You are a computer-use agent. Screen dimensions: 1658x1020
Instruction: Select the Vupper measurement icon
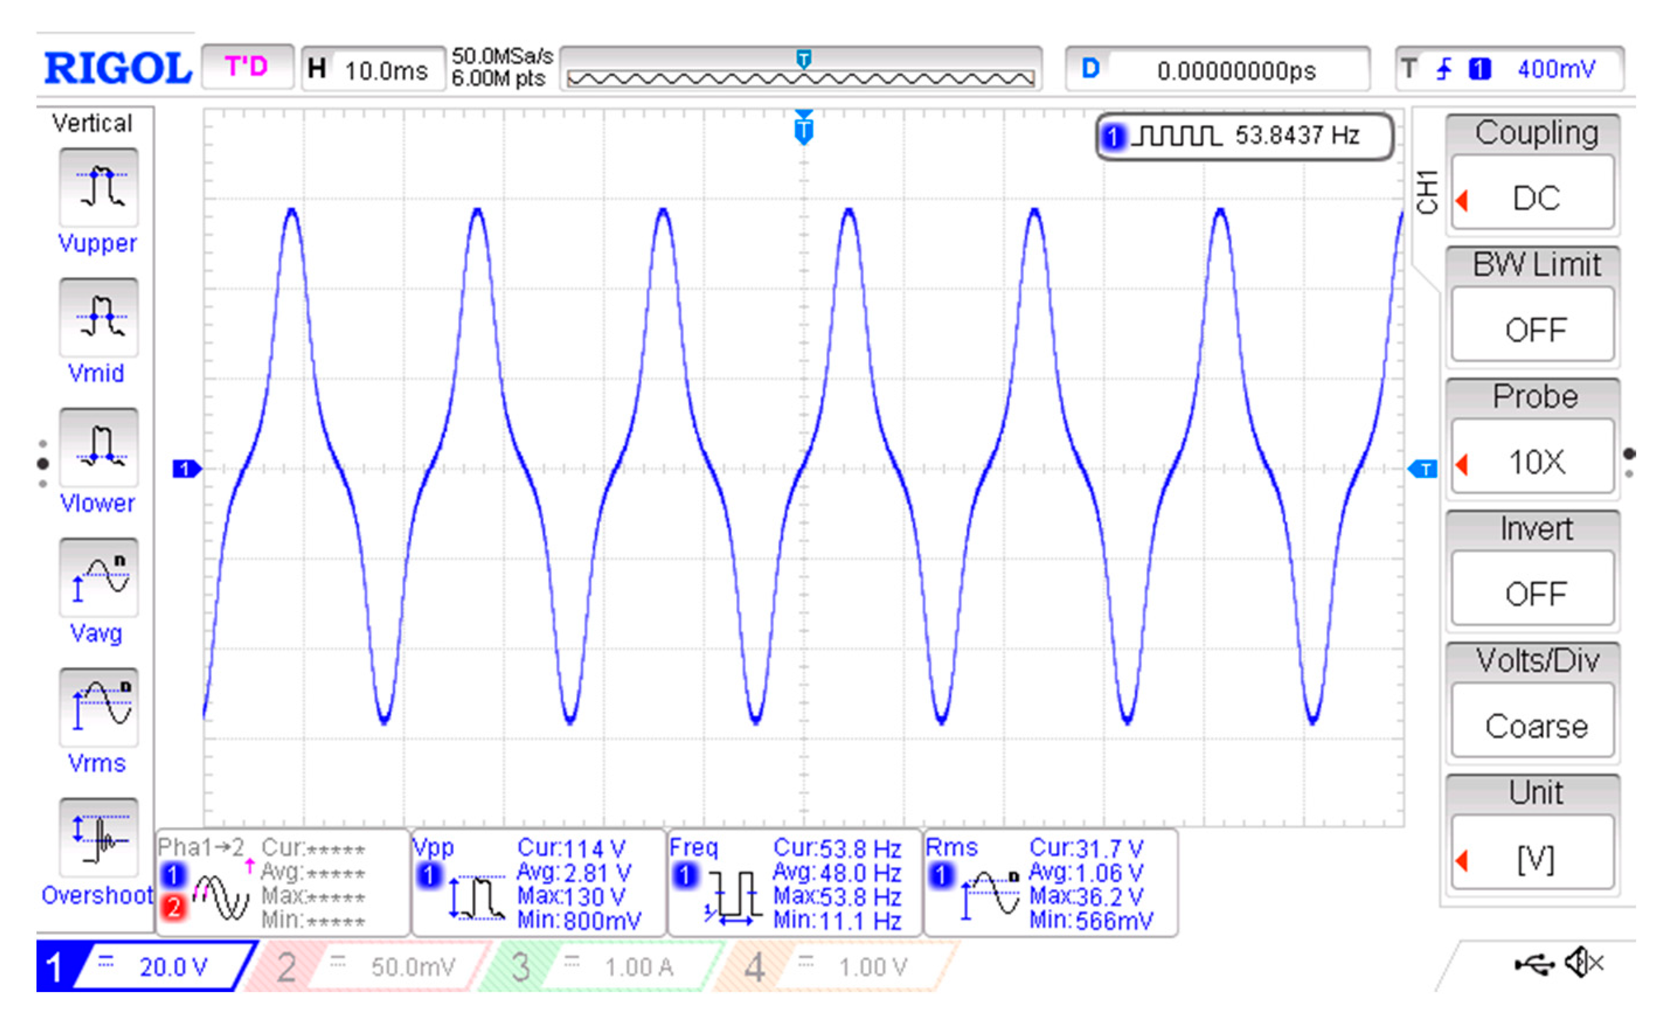(99, 188)
